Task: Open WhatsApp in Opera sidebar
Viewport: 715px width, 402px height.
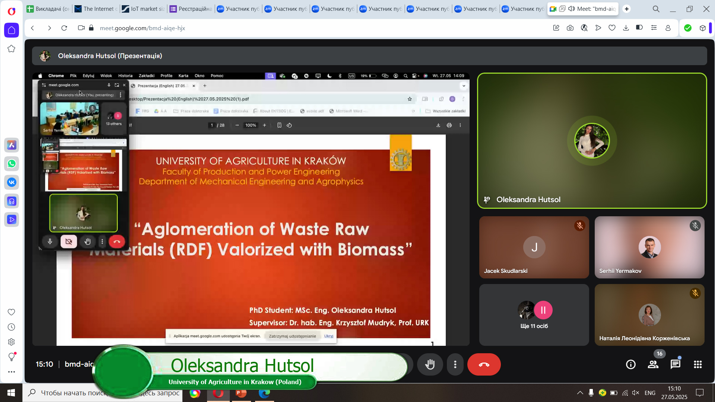Action: click(12, 164)
